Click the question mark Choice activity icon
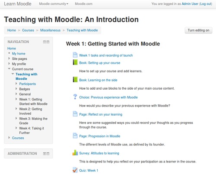The image size is (216, 175). click(75, 97)
